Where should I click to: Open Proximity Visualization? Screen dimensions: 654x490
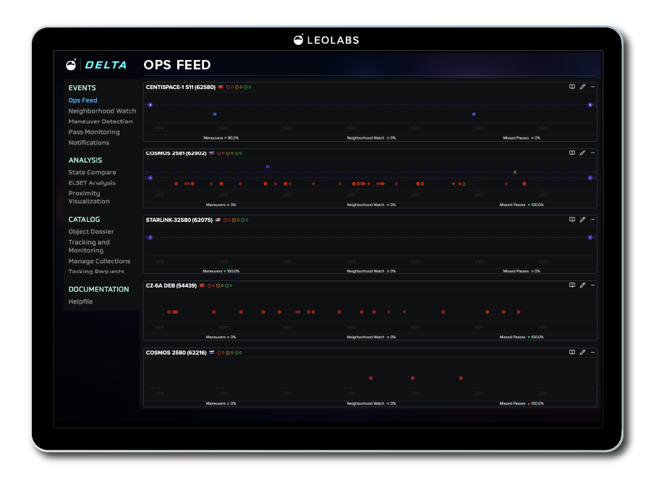pos(89,197)
